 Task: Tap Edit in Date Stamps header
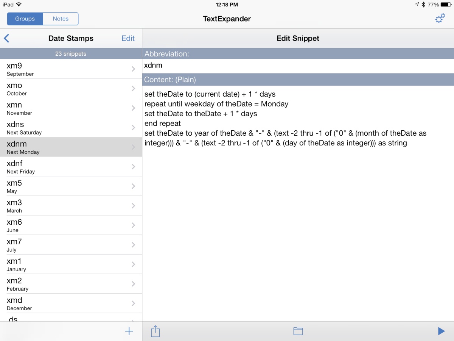click(128, 38)
